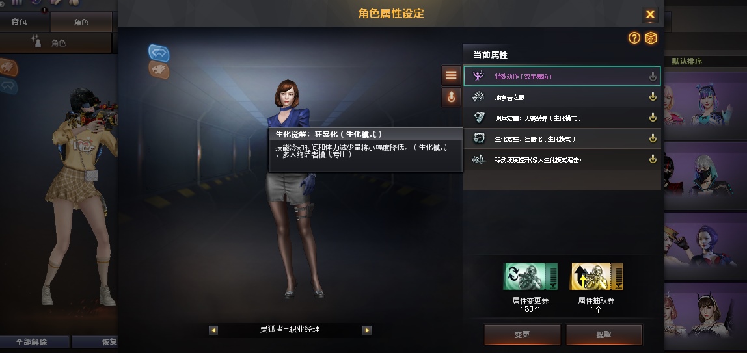The image size is (747, 353).
Task: Click the gold 属性抽取券 ticket icon
Action: click(596, 276)
